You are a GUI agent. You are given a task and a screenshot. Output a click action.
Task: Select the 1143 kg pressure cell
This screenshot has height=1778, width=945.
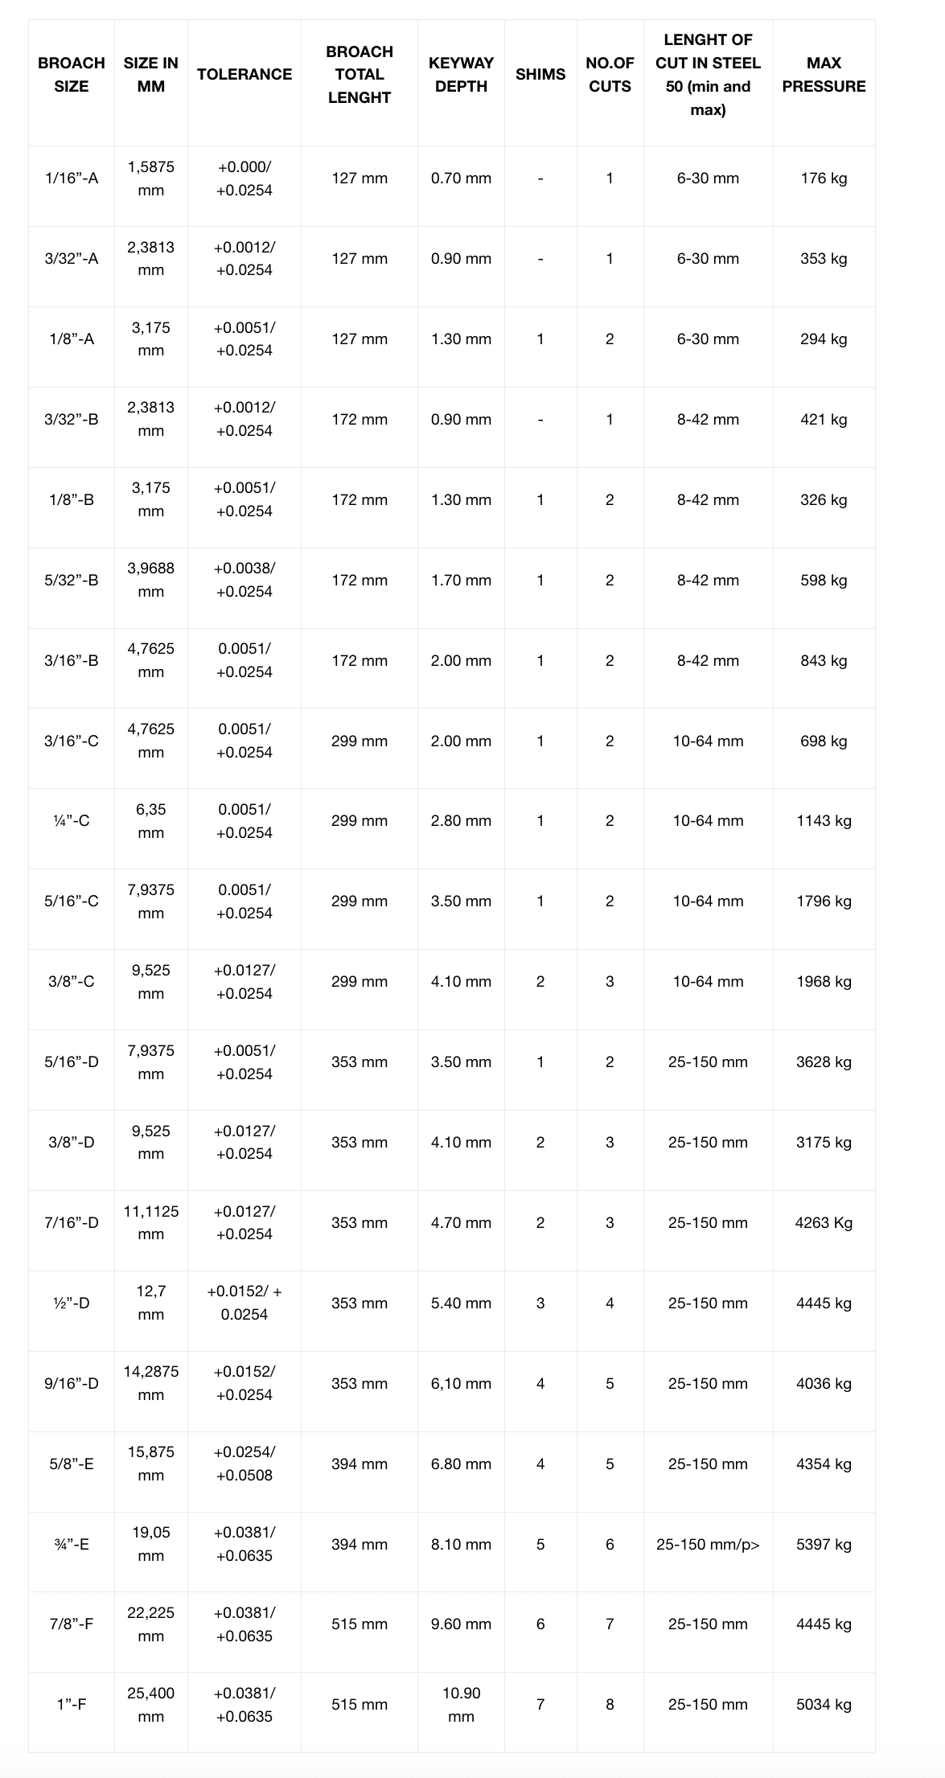click(824, 821)
